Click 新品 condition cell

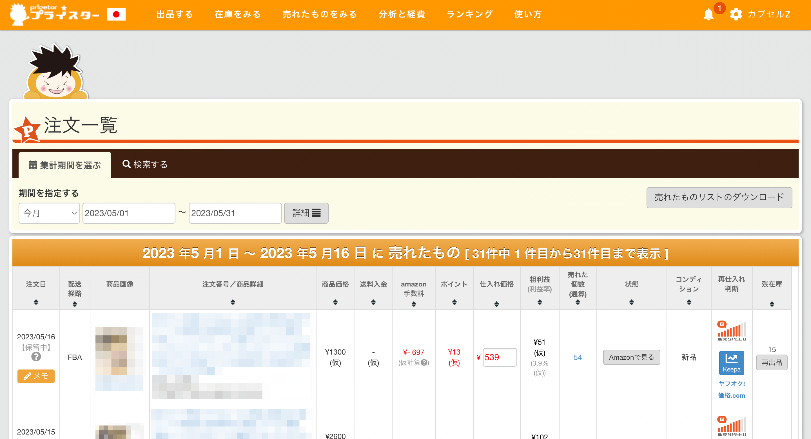(x=689, y=357)
